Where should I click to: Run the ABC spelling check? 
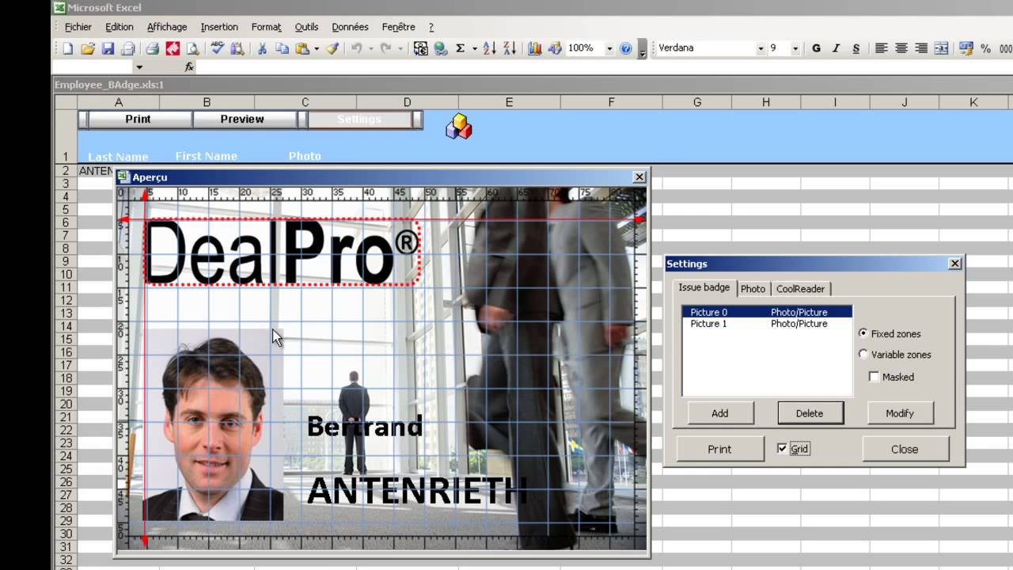point(217,48)
